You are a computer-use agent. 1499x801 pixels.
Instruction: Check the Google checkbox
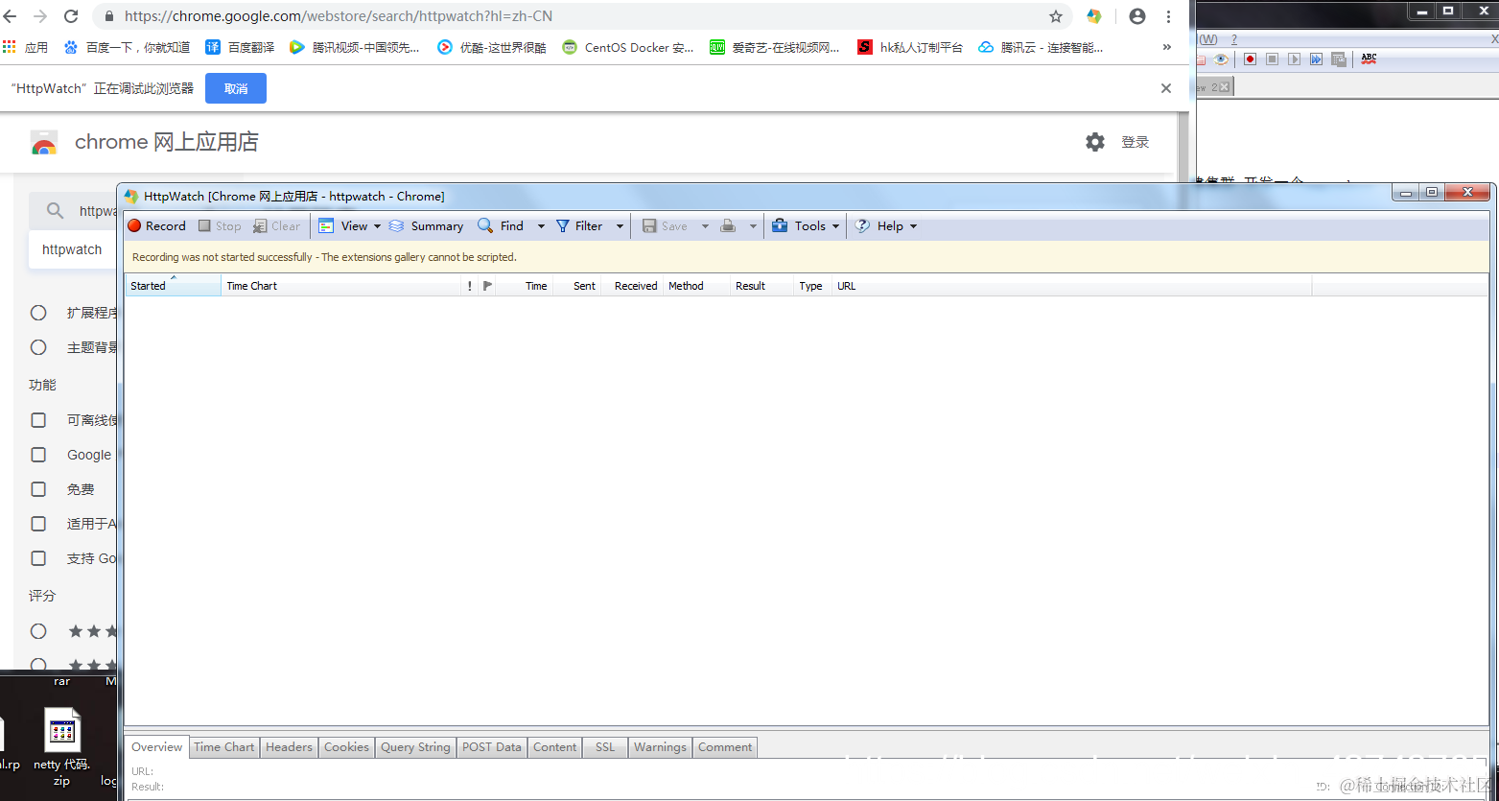click(38, 455)
